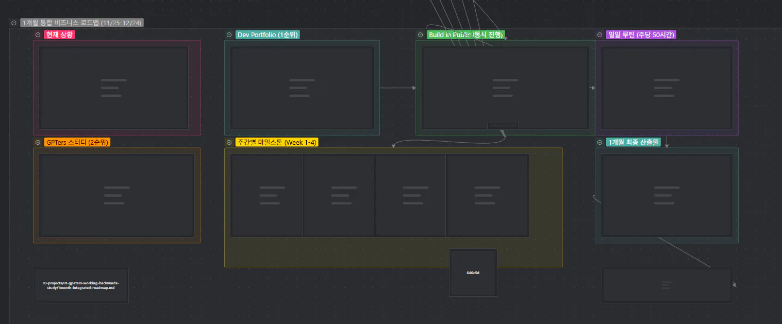
Task: Select the card inside GPTers 스터디 group
Action: (117, 195)
